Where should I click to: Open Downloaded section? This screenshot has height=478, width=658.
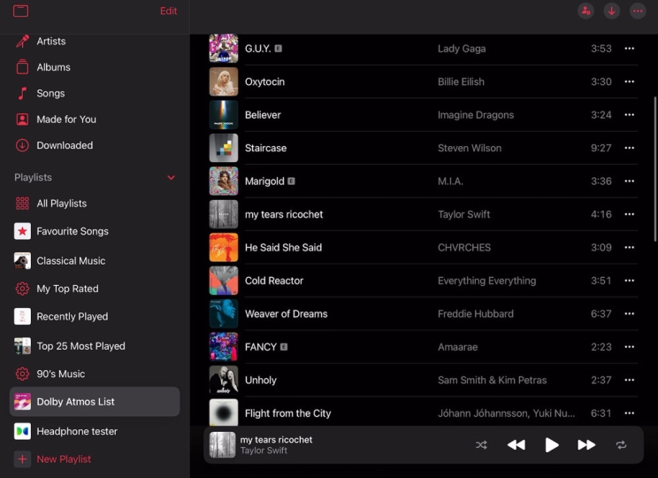point(95,145)
